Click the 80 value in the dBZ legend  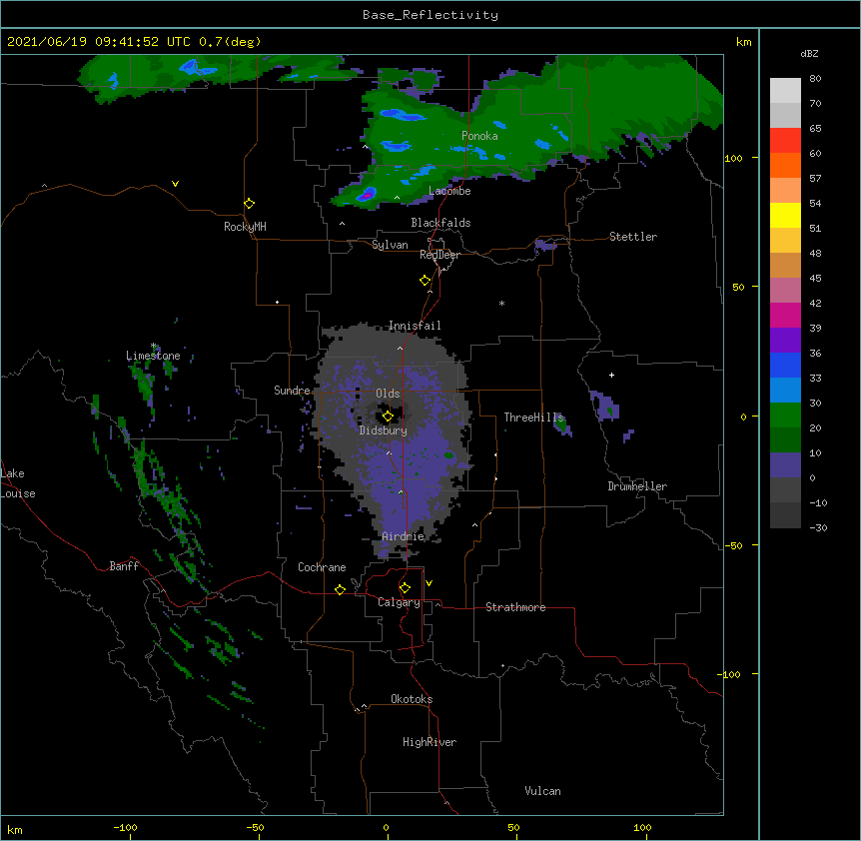(x=815, y=79)
